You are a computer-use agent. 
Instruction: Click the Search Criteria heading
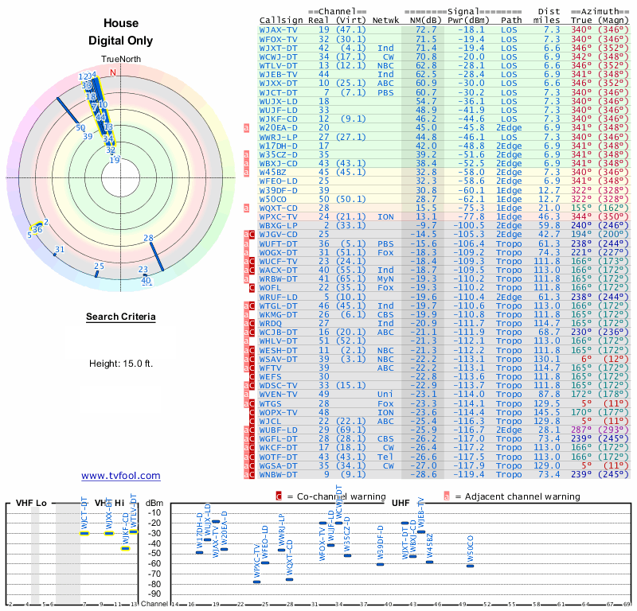pyautogui.click(x=121, y=317)
